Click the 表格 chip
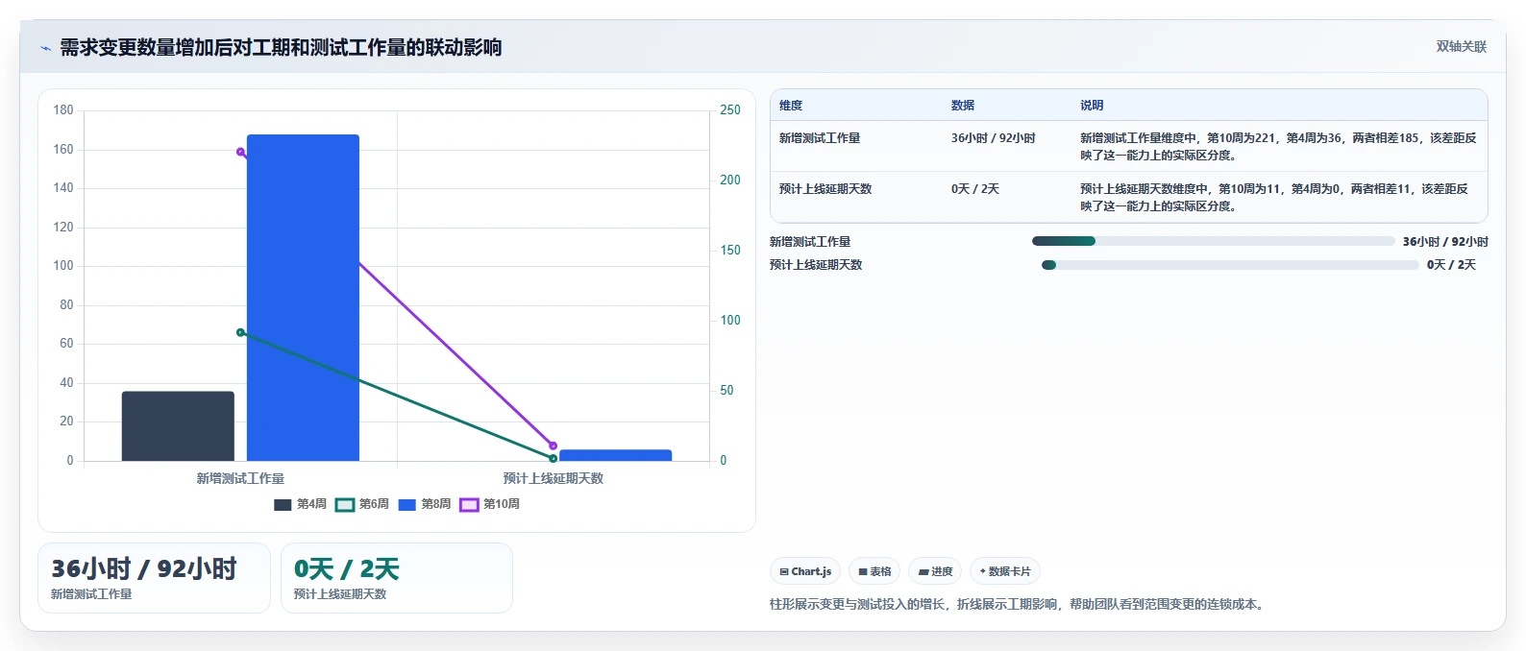This screenshot has width=1526, height=651. (874, 571)
